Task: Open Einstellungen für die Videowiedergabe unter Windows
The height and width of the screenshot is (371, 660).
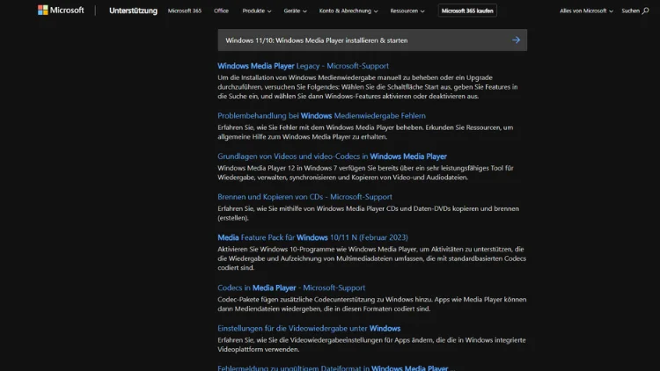Action: (309, 328)
